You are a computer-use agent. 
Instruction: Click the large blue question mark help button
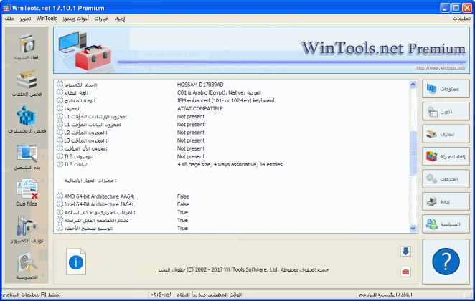(x=446, y=262)
